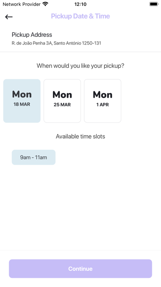Click the "When would you like your pickup?" text
The width and height of the screenshot is (161, 287).
80,66
